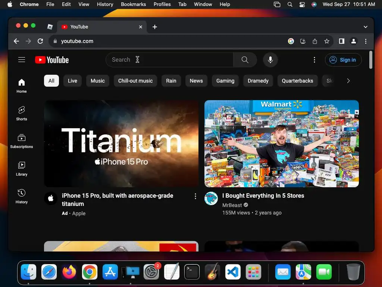Select the Chill-out music chip
Image resolution: width=382 pixels, height=287 pixels.
point(135,81)
